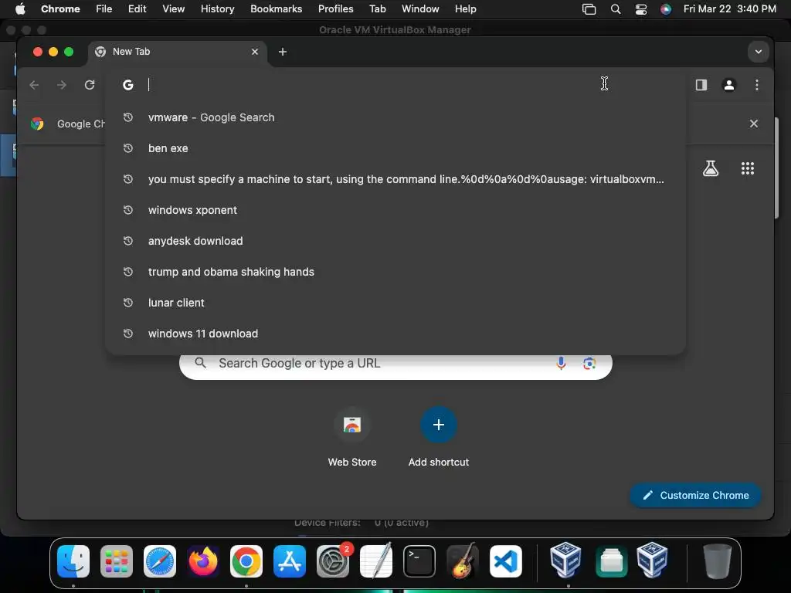
Task: Open Google Lens image search icon
Action: tap(589, 363)
